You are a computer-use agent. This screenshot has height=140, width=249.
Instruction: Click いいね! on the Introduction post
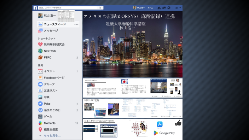click(x=155, y=96)
